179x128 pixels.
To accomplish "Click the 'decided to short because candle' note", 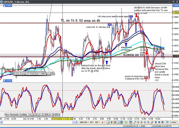I will click(x=151, y=10).
